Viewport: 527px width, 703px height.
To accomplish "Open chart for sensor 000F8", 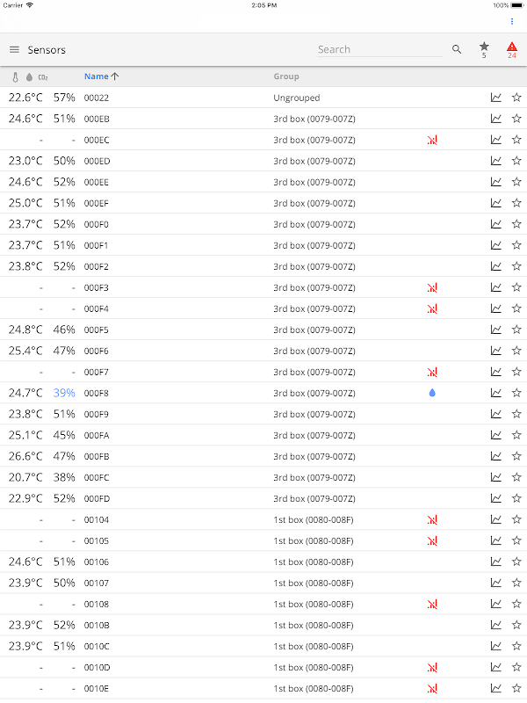I will (496, 393).
